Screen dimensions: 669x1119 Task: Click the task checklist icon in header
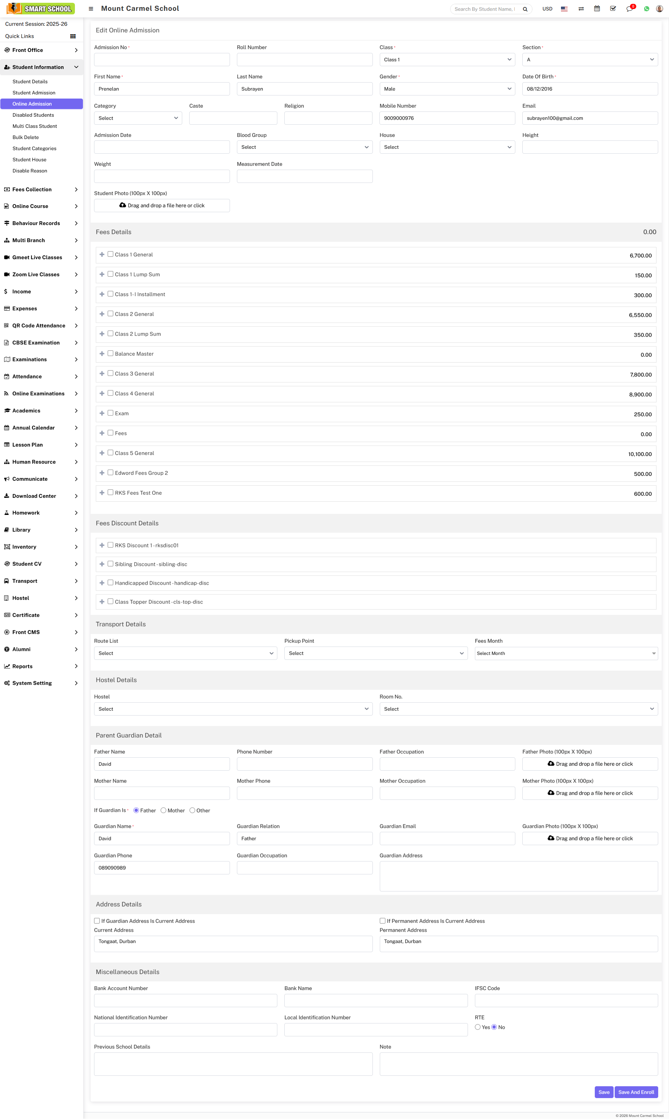point(613,9)
